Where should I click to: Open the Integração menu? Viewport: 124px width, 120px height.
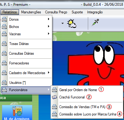tap(95, 12)
